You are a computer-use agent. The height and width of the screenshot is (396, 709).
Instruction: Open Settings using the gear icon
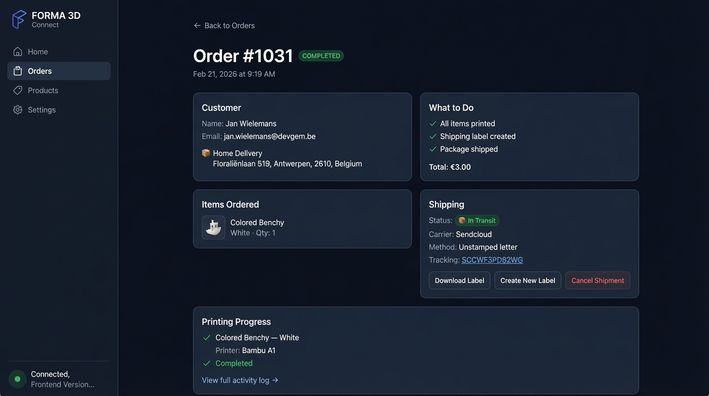(17, 109)
